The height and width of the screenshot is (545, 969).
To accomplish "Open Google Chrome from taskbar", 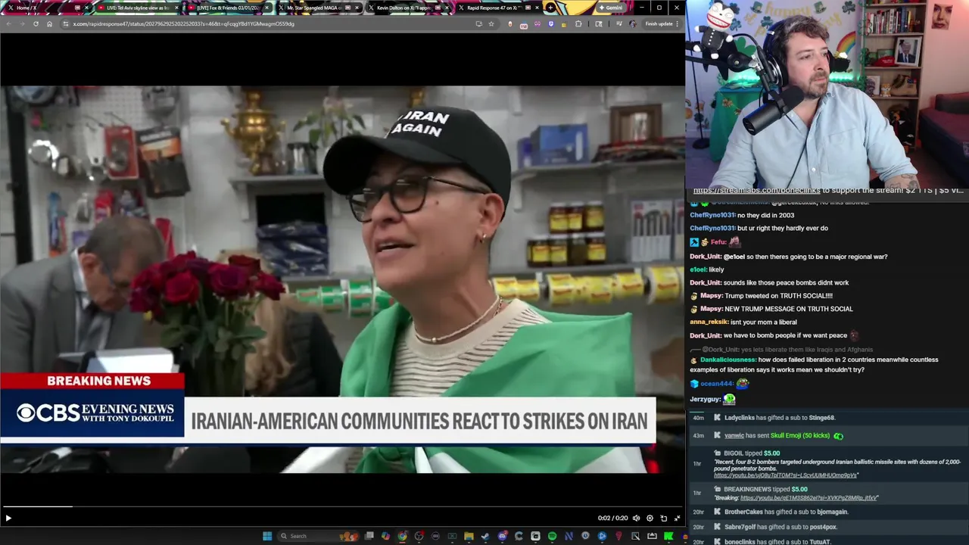I will (x=402, y=536).
